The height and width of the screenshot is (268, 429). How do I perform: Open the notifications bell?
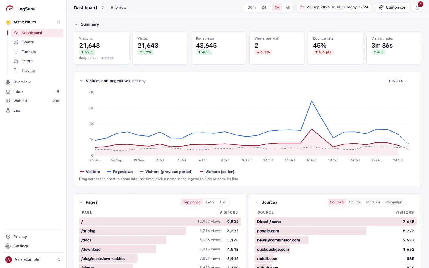(x=417, y=7)
